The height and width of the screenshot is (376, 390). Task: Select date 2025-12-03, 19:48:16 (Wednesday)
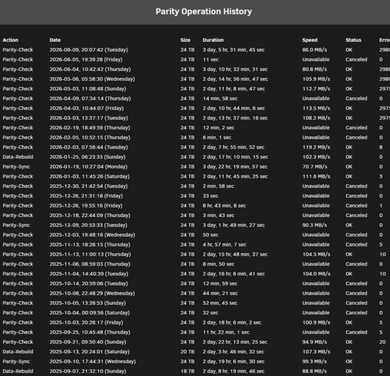(x=92, y=235)
